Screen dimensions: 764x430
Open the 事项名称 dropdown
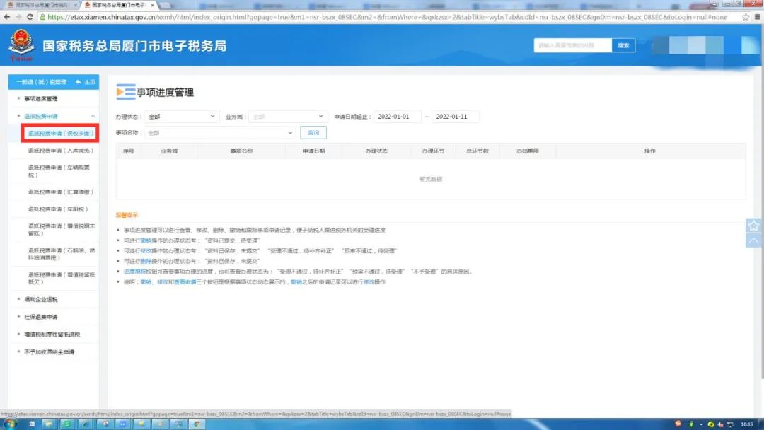220,132
